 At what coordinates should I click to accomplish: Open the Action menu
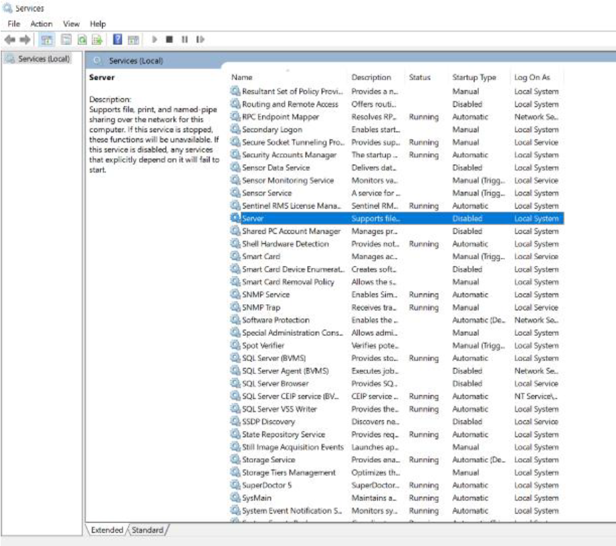click(42, 24)
